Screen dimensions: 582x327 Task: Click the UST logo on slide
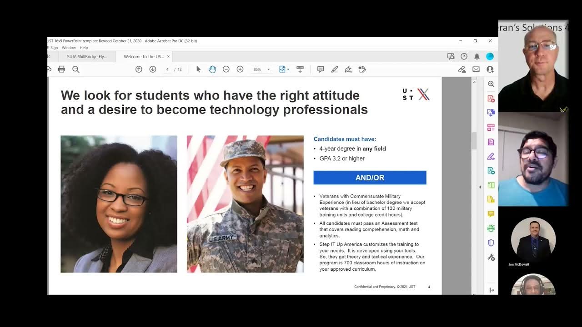point(416,94)
